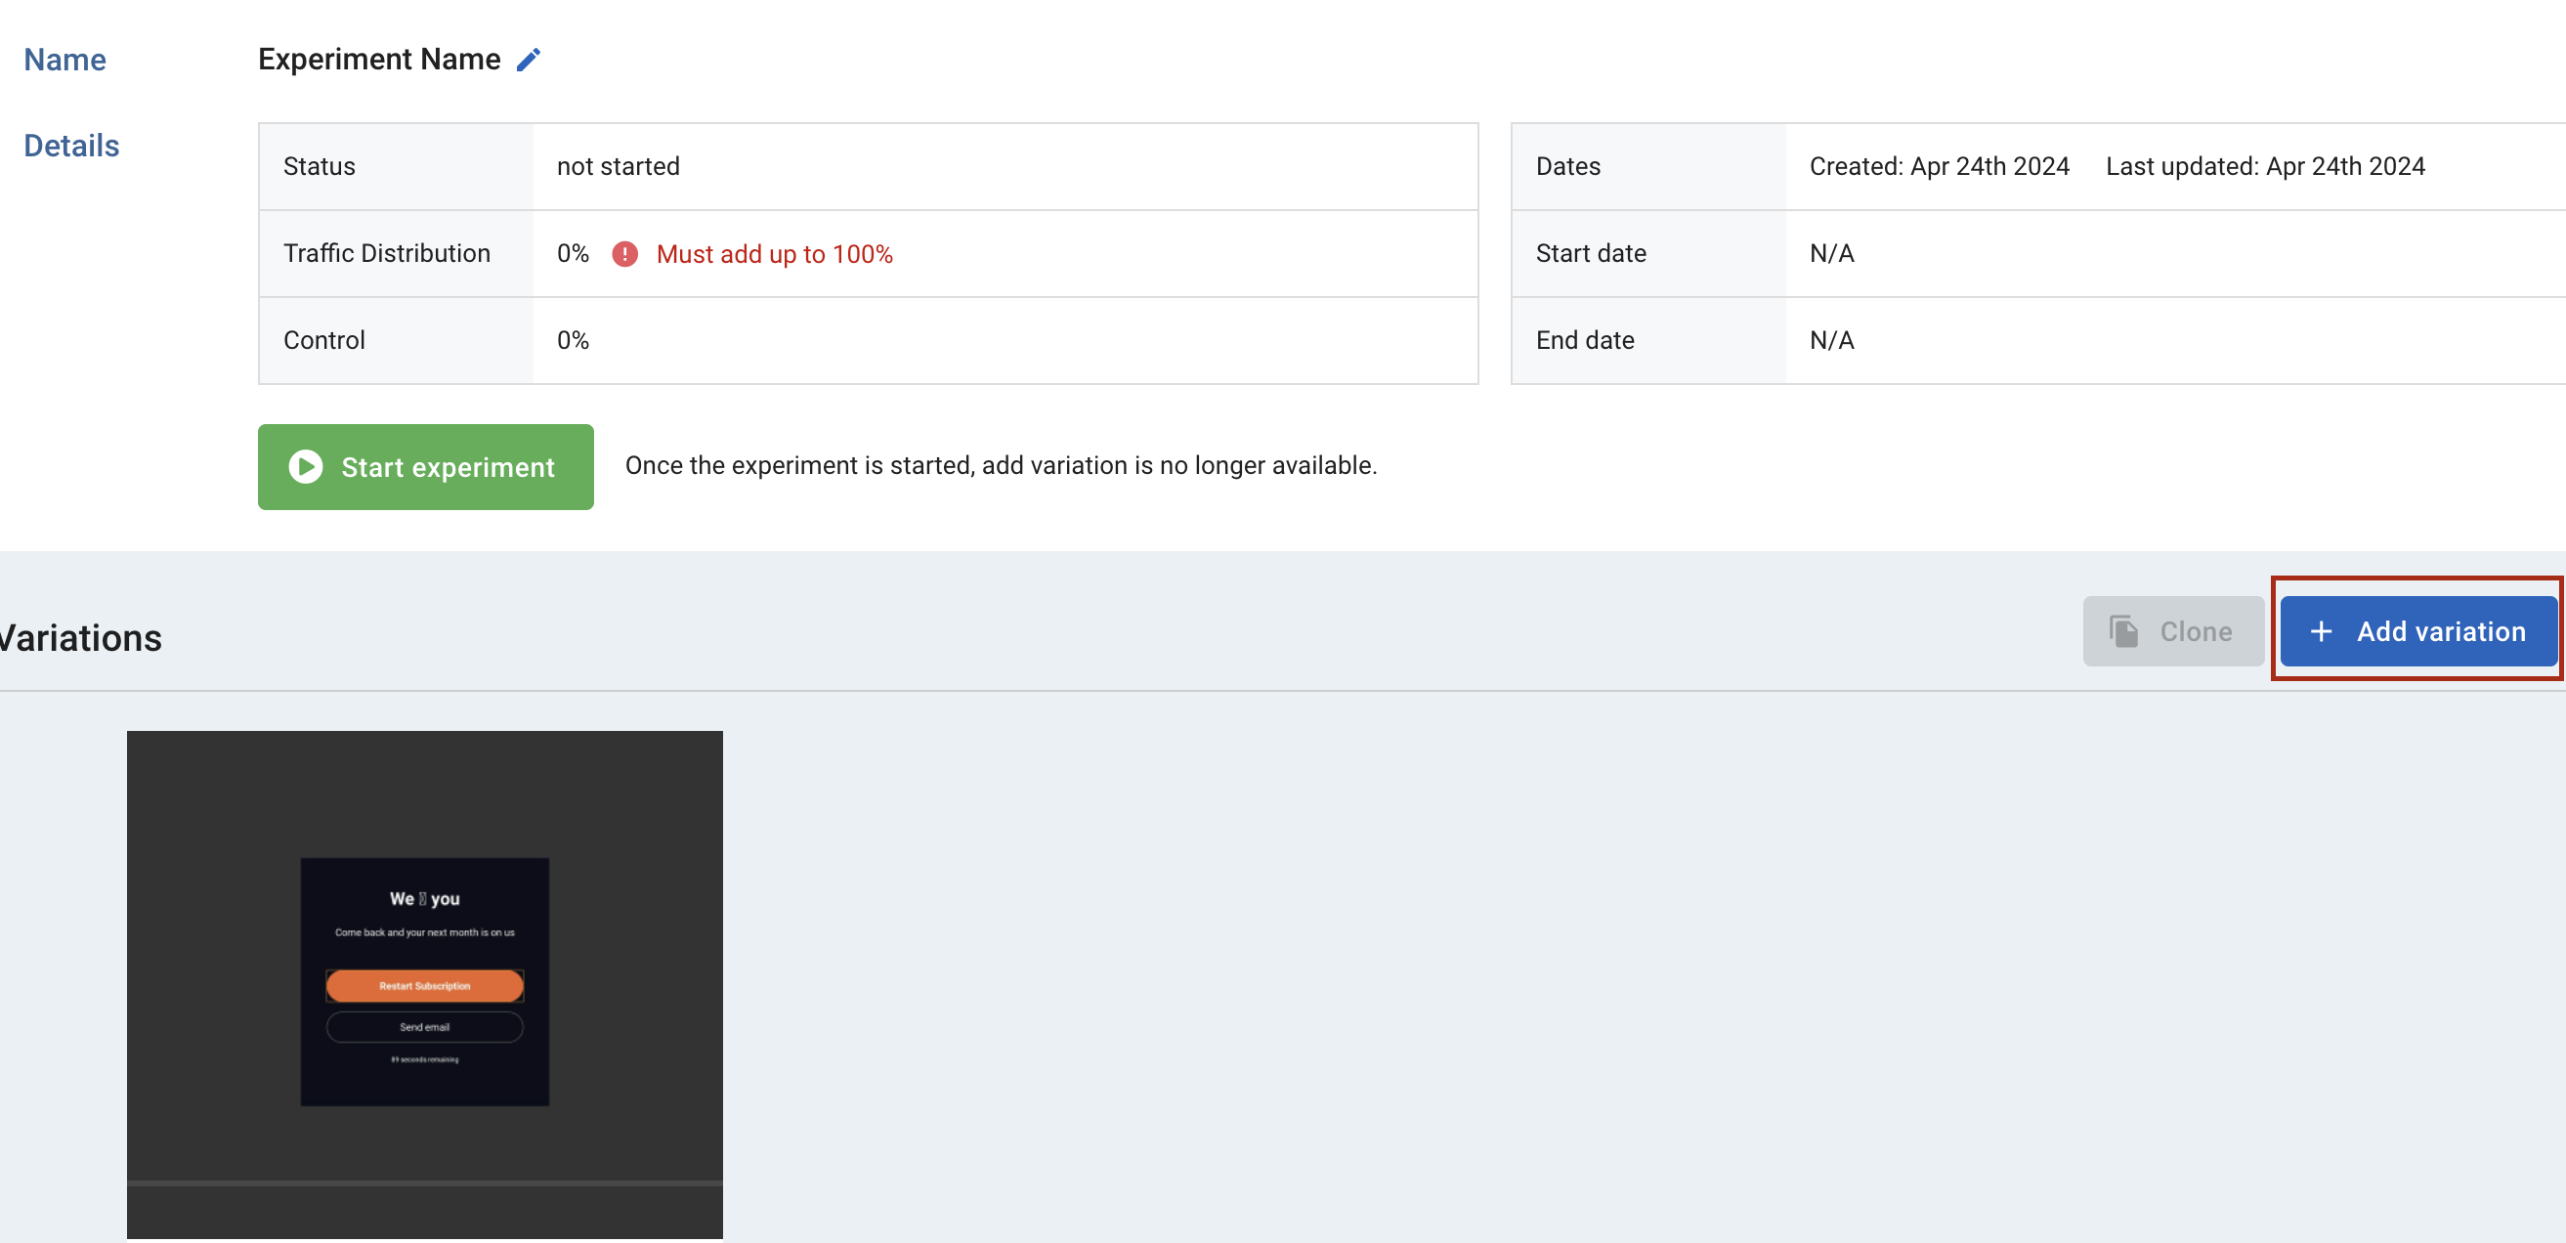Click the Dates row label
Image resolution: width=2566 pixels, height=1243 pixels.
(x=1568, y=166)
